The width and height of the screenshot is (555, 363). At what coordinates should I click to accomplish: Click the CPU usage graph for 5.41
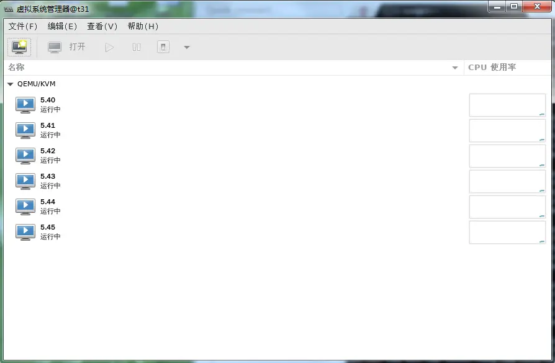507,130
